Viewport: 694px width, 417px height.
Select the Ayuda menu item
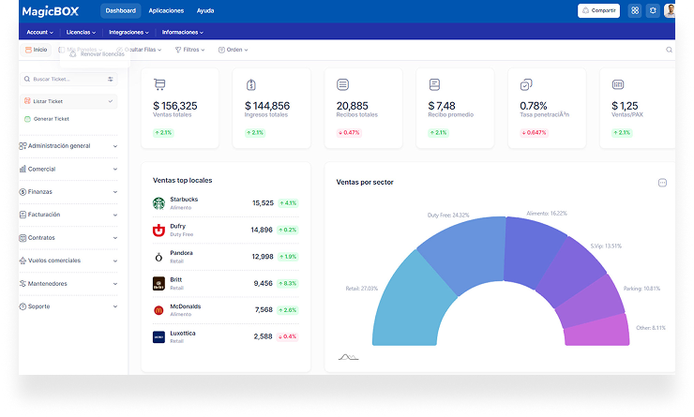click(205, 11)
